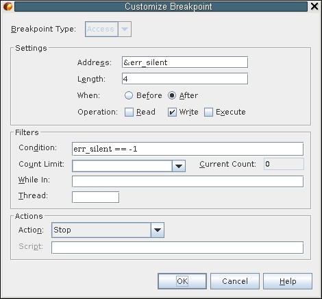Viewport: 322px width, 299px height.
Task: Close the Customize Breakpoint dialog
Action: pyautogui.click(x=314, y=6)
